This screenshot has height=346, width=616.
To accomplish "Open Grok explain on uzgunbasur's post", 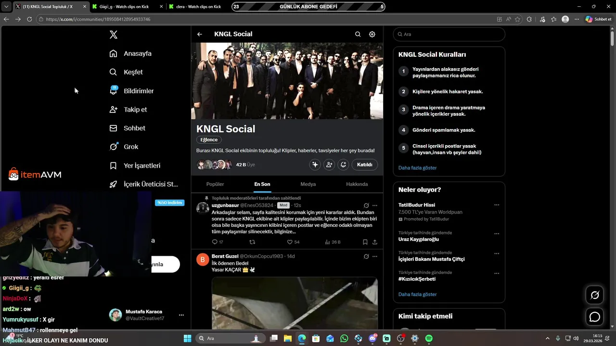I will point(366,205).
